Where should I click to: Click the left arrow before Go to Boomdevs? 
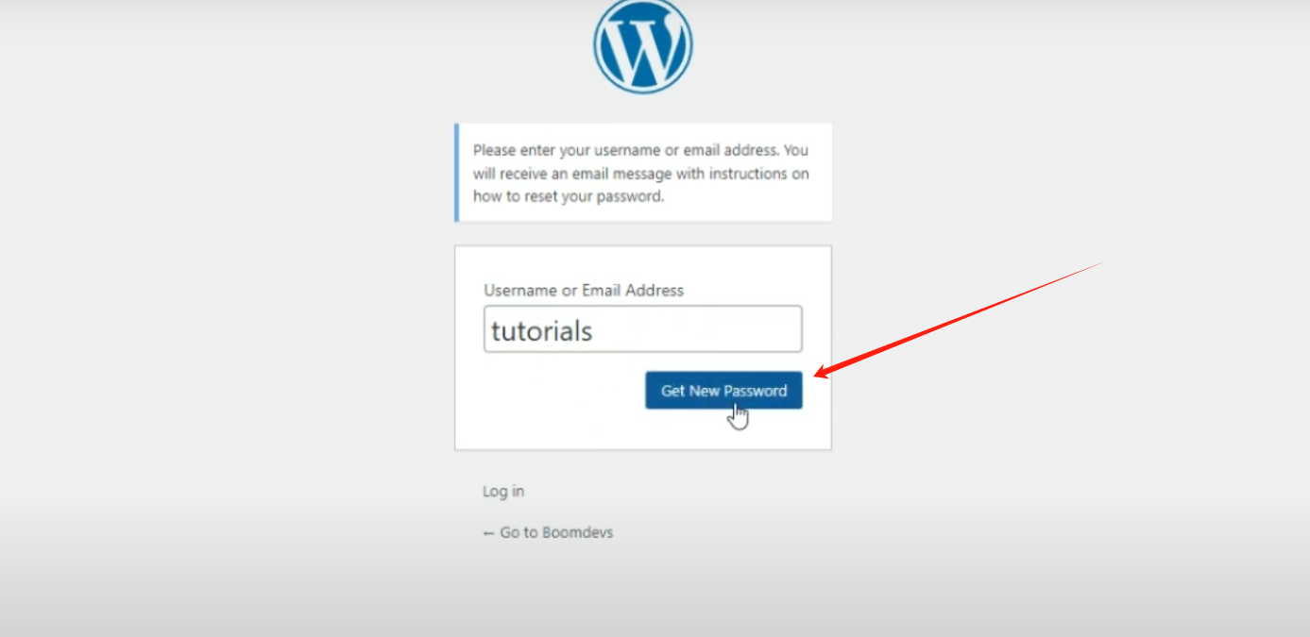tap(488, 533)
